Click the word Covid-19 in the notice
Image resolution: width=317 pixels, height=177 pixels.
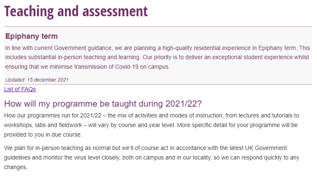pos(127,67)
